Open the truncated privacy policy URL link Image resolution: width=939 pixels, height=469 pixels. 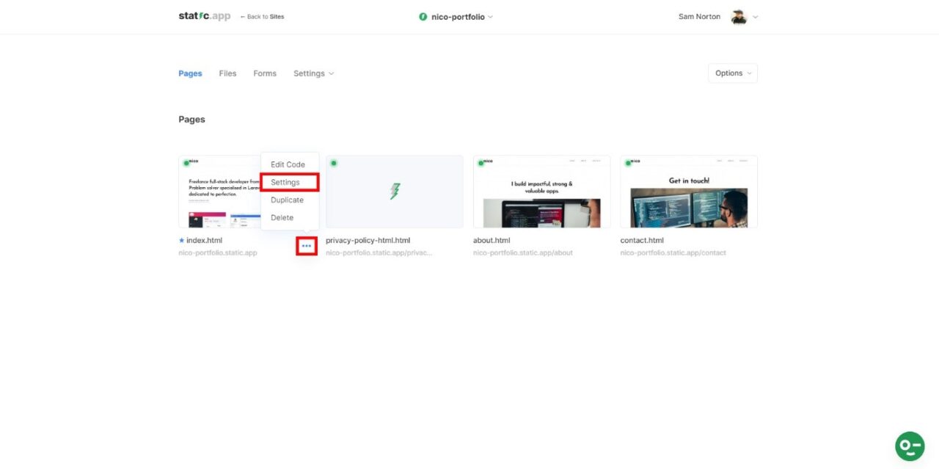click(x=379, y=252)
